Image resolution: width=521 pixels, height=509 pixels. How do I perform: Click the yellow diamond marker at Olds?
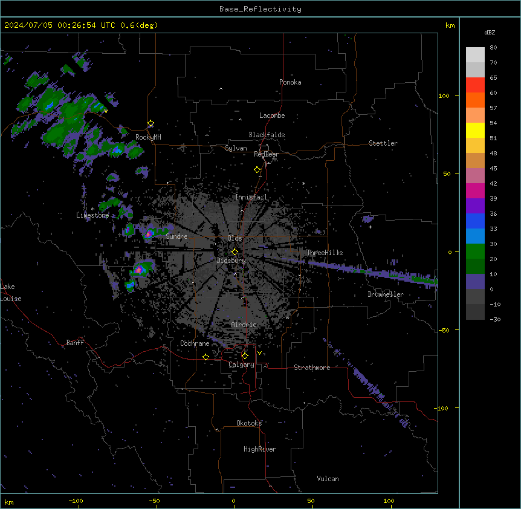235,252
